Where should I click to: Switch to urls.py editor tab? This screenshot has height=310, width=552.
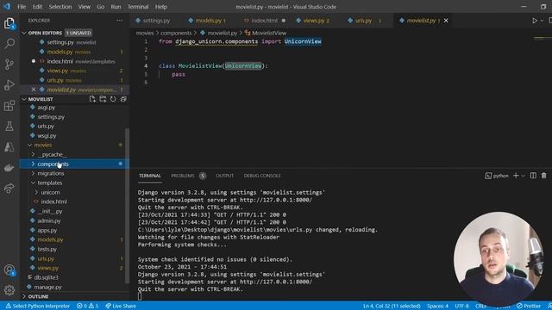(x=364, y=21)
